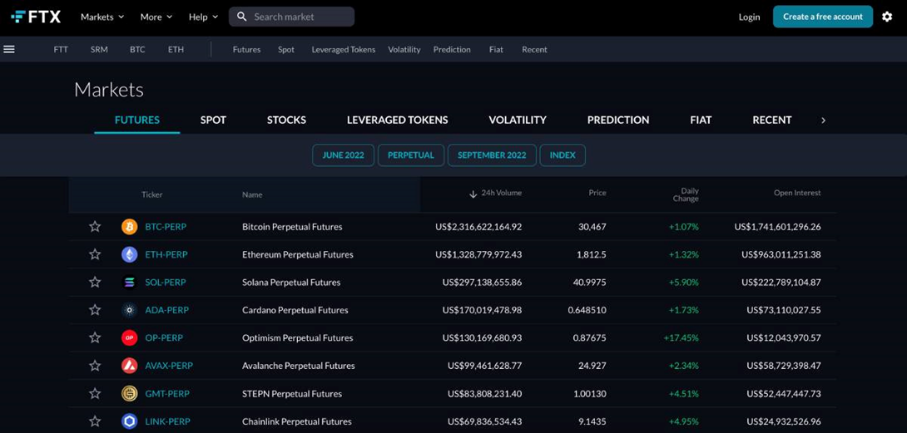The height and width of the screenshot is (433, 907).
Task: Open the AVAX-PERP ticker link
Action: pyautogui.click(x=169, y=366)
